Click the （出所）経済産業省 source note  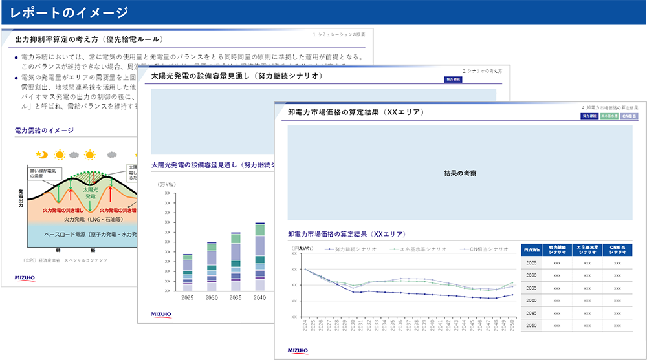tap(65, 260)
